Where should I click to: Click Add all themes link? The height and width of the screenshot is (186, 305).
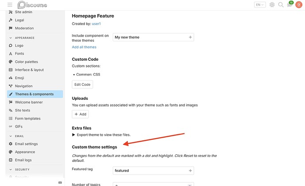tap(84, 47)
